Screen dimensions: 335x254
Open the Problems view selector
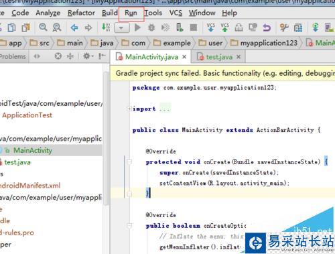[13, 56]
